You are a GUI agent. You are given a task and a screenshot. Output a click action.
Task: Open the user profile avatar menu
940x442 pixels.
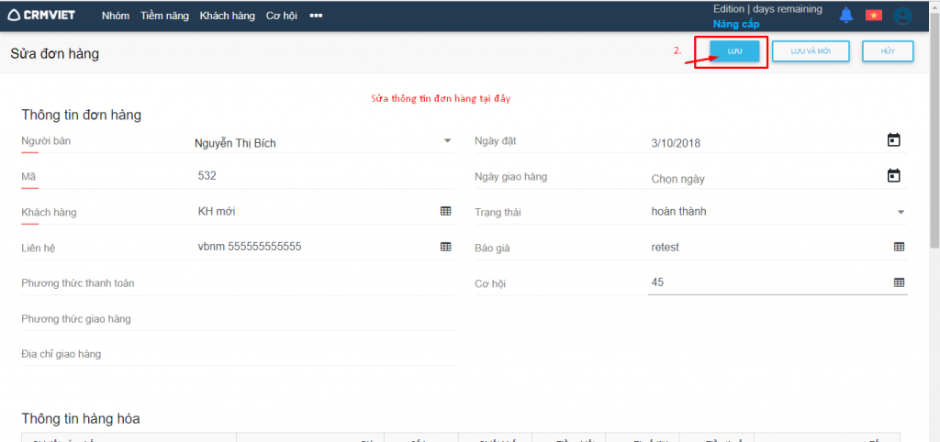tap(902, 16)
